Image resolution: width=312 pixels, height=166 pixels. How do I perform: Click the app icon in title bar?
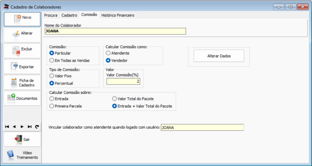coord(6,7)
